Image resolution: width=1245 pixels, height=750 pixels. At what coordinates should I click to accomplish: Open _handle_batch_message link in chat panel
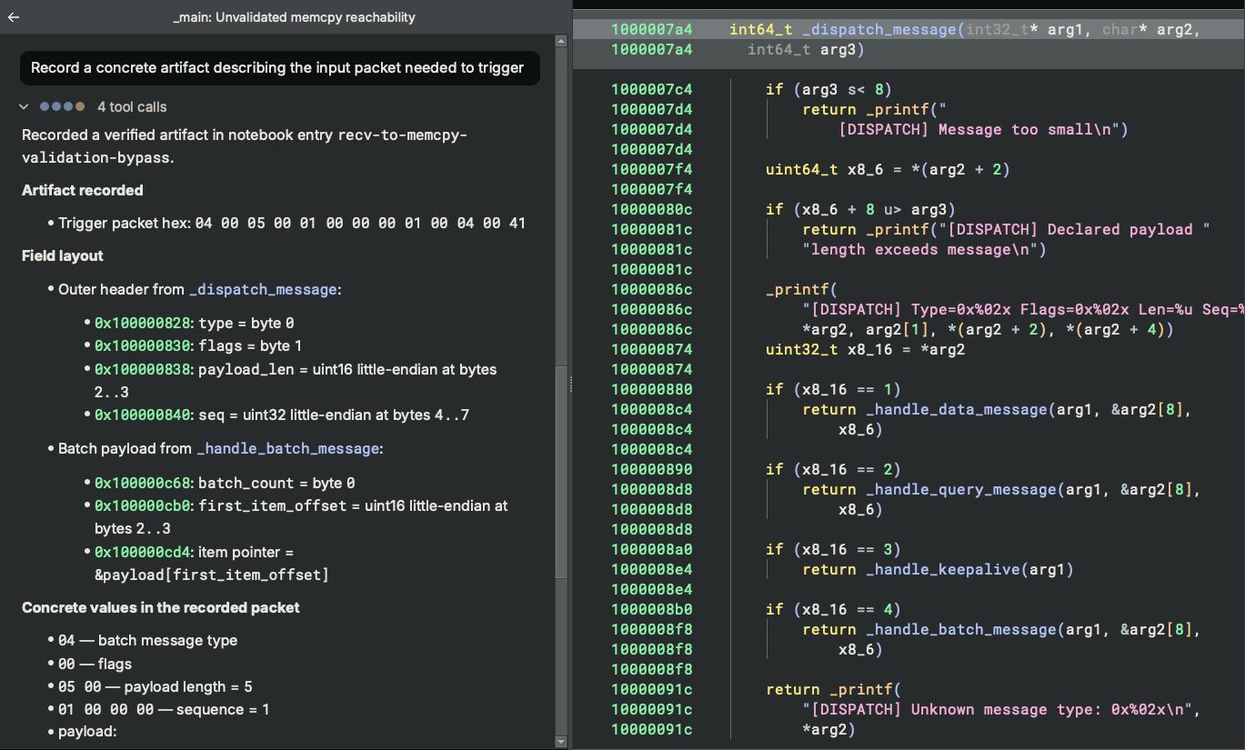[287, 448]
